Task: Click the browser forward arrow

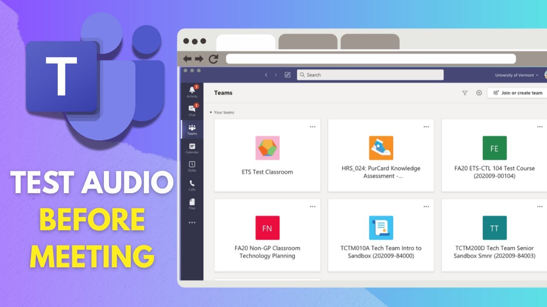Action: pos(199,59)
